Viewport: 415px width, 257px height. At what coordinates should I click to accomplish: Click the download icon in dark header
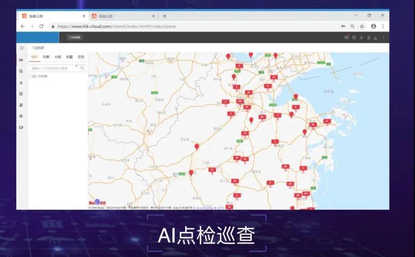click(361, 37)
